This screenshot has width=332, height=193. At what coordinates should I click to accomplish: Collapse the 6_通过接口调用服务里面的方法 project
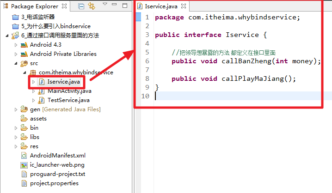coord(7,36)
